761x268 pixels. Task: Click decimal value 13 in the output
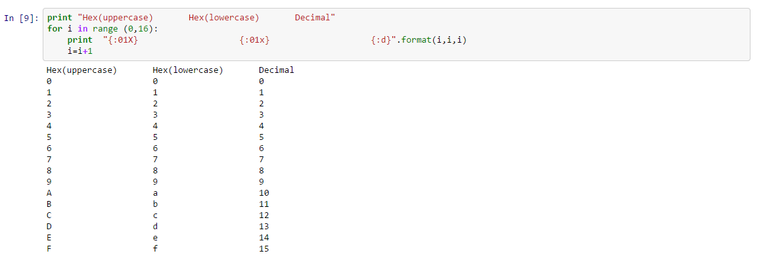pyautogui.click(x=264, y=227)
